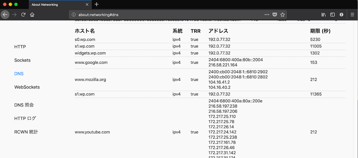Open the Library icon in the toolbar
Screen dimensions: 358x158
[x=323, y=14]
